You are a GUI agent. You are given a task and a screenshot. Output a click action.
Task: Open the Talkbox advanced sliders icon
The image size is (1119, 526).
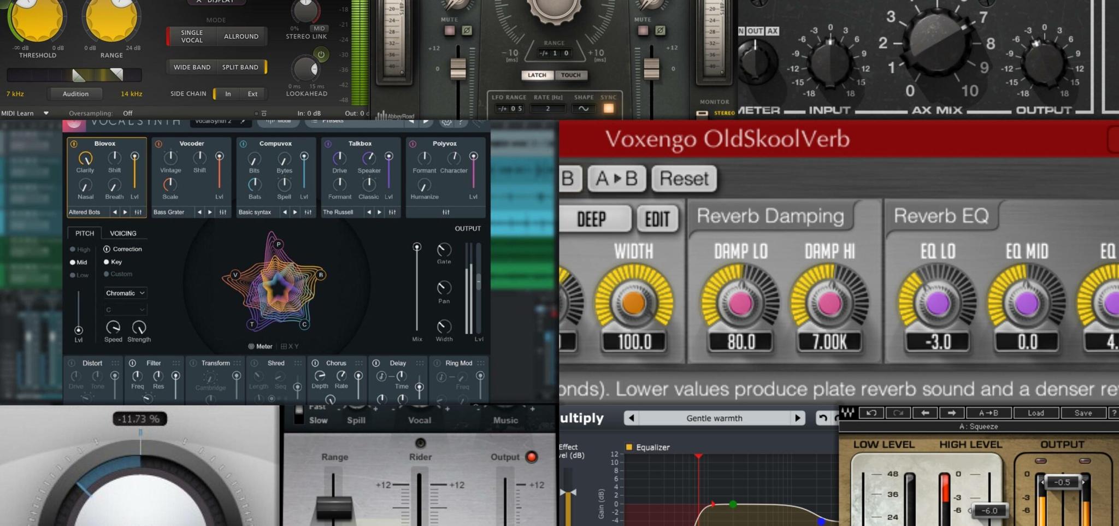point(392,212)
